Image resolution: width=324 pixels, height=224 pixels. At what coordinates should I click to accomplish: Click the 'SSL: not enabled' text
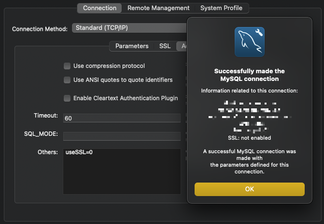coord(250,138)
